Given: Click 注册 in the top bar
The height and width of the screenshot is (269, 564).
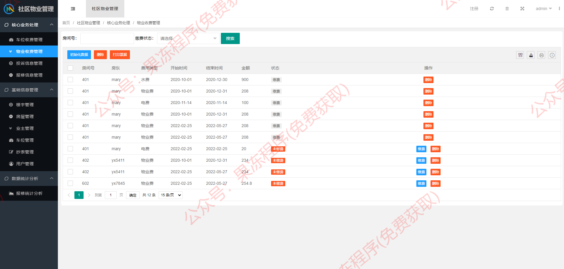Looking at the screenshot, I should tap(474, 9).
